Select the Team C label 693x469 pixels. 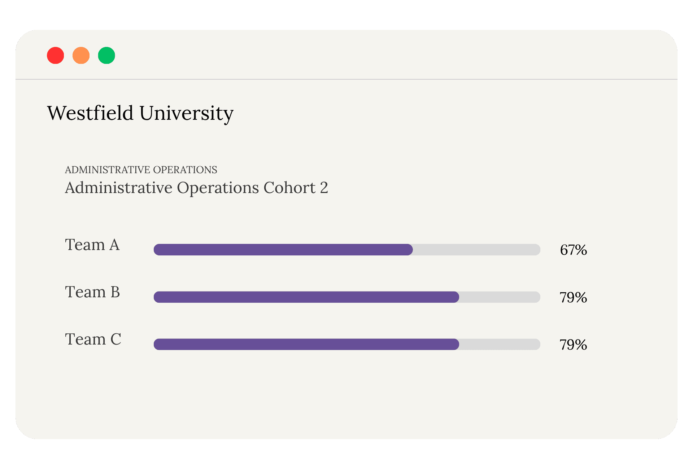coord(93,339)
